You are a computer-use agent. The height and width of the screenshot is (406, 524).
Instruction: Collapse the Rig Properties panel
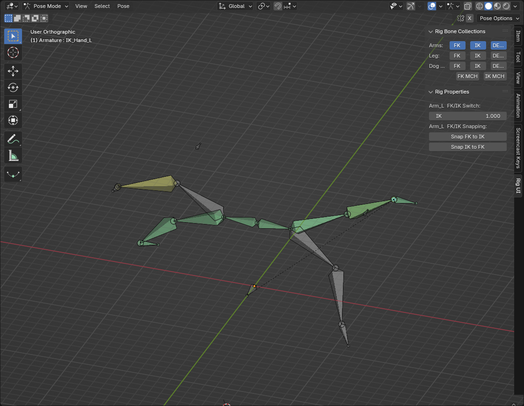click(431, 92)
